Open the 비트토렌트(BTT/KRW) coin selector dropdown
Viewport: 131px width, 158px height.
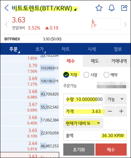(x=45, y=8)
